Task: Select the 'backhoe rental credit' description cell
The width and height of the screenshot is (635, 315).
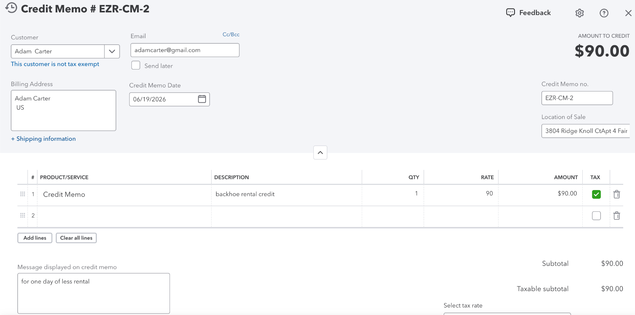Action: tap(286, 194)
